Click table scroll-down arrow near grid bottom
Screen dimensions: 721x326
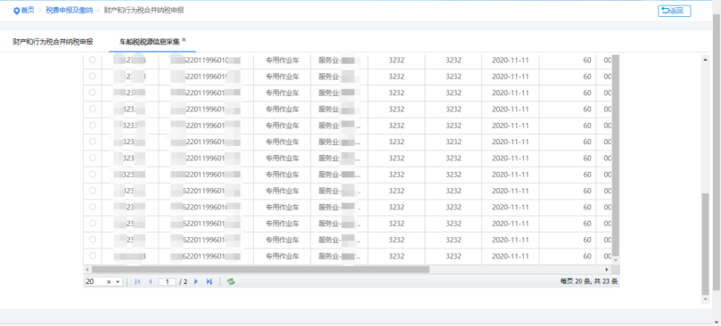(616, 260)
